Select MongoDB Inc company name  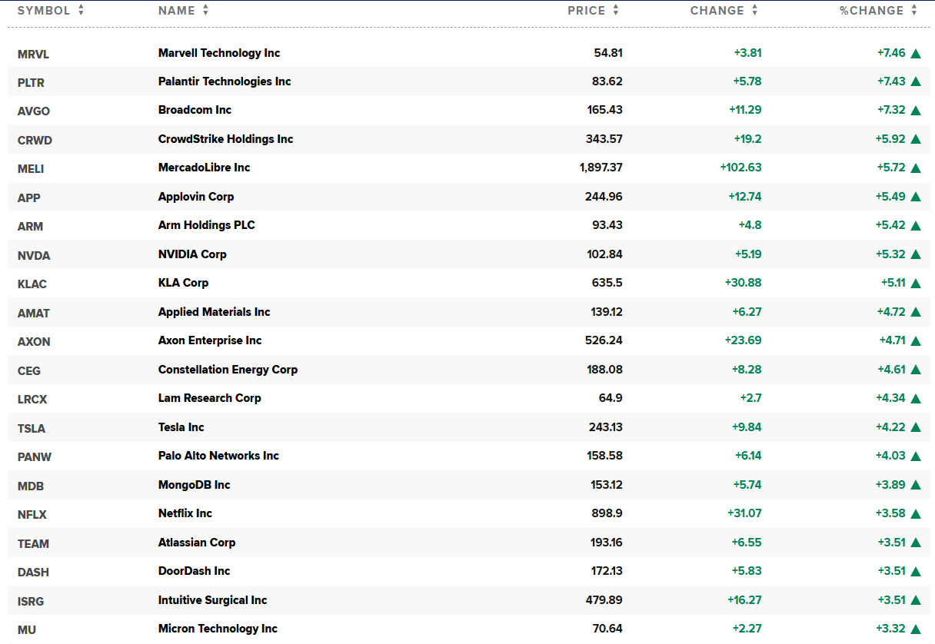pyautogui.click(x=195, y=485)
